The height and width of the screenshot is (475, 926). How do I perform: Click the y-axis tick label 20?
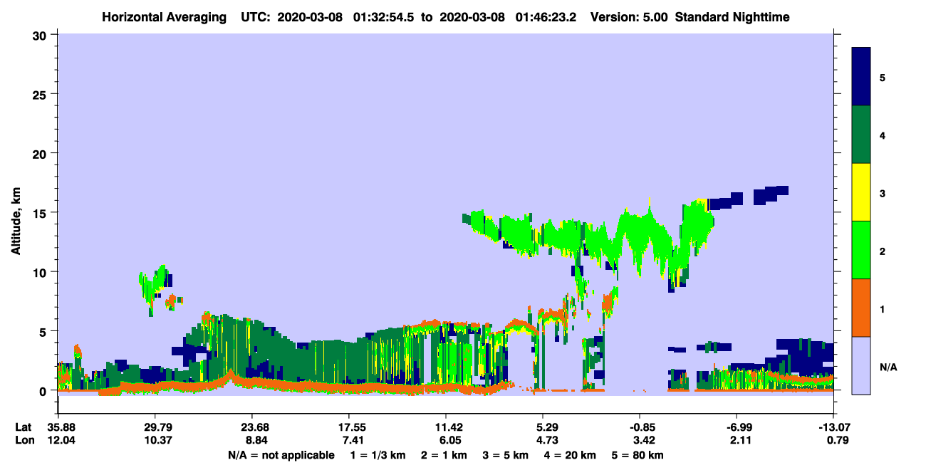(x=41, y=153)
